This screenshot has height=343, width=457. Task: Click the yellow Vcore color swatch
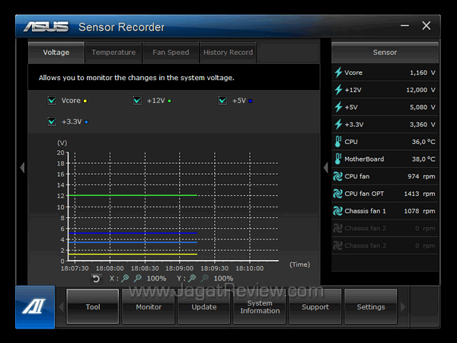coord(85,101)
